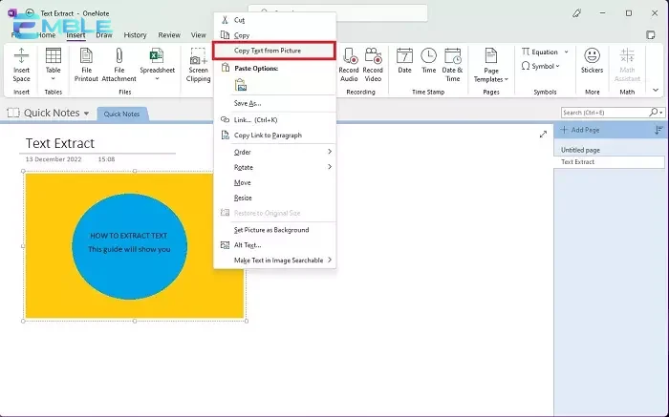This screenshot has height=417, width=669.
Task: Click the Insert Space tool
Action: (21, 65)
